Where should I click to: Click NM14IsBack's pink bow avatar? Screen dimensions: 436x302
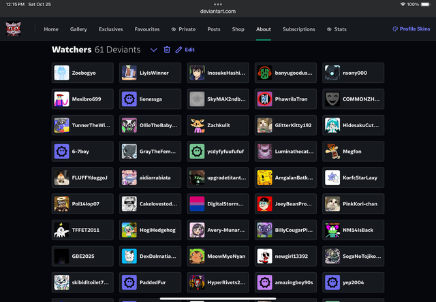pyautogui.click(x=332, y=230)
